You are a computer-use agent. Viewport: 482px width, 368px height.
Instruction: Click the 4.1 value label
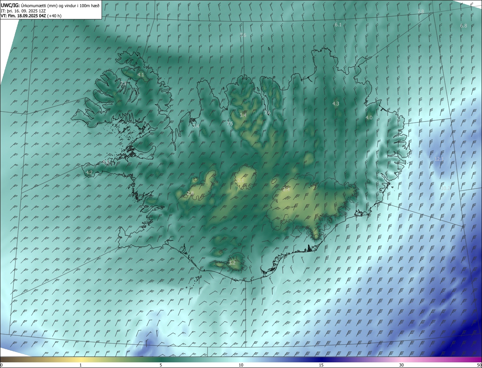[141, 75]
